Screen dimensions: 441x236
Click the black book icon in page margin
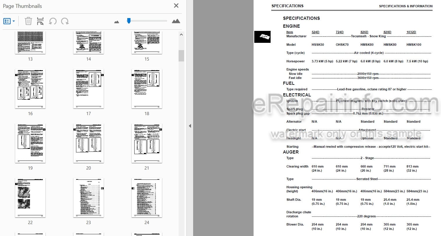[x=262, y=37]
